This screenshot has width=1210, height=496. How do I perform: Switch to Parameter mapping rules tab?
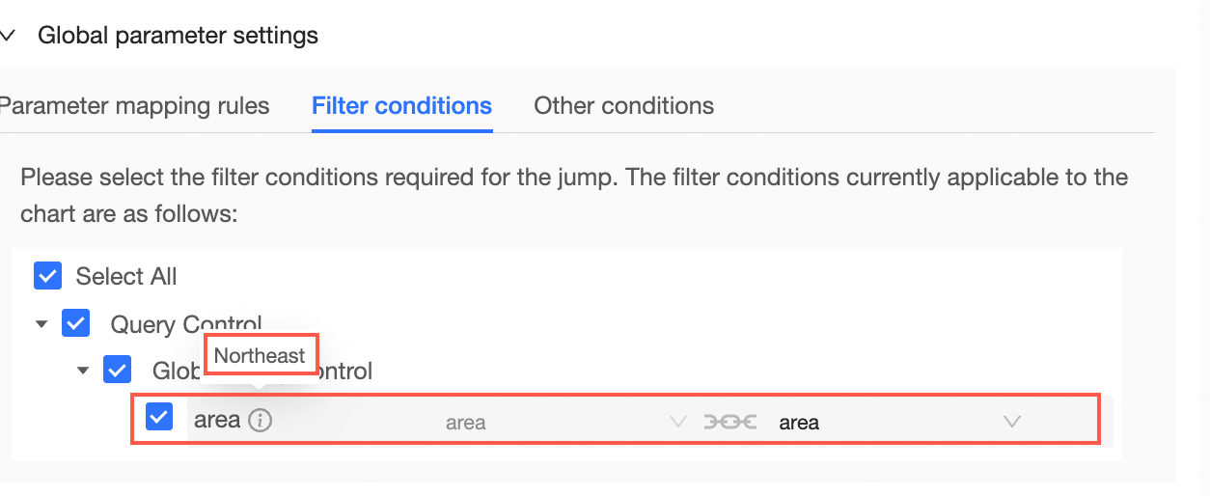pos(134,106)
